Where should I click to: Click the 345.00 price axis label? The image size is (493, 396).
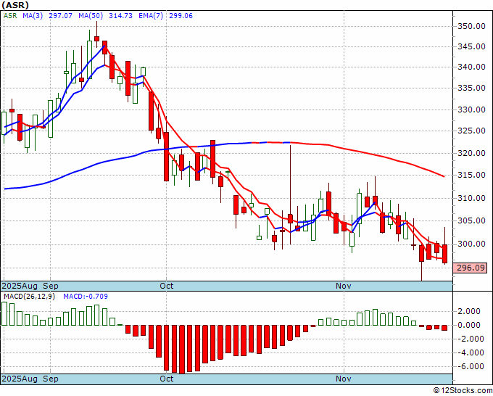pyautogui.click(x=471, y=46)
